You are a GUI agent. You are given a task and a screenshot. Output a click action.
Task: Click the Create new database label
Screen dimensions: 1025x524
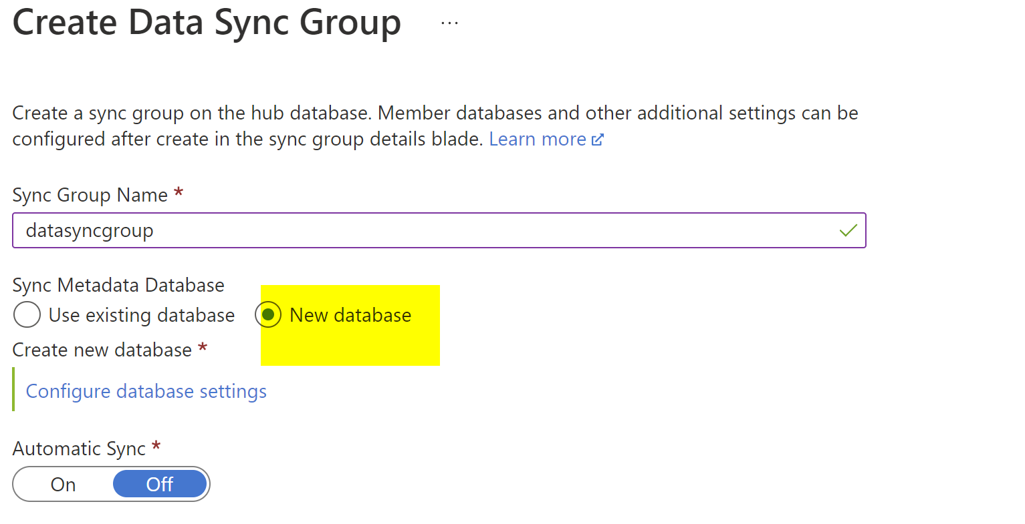102,350
